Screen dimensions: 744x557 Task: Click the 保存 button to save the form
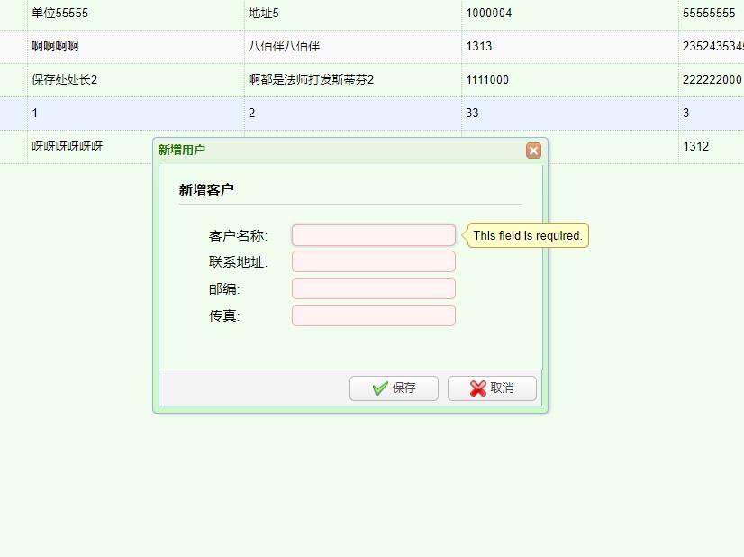pos(394,388)
